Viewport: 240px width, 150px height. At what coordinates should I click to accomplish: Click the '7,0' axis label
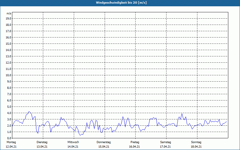click(9, 94)
